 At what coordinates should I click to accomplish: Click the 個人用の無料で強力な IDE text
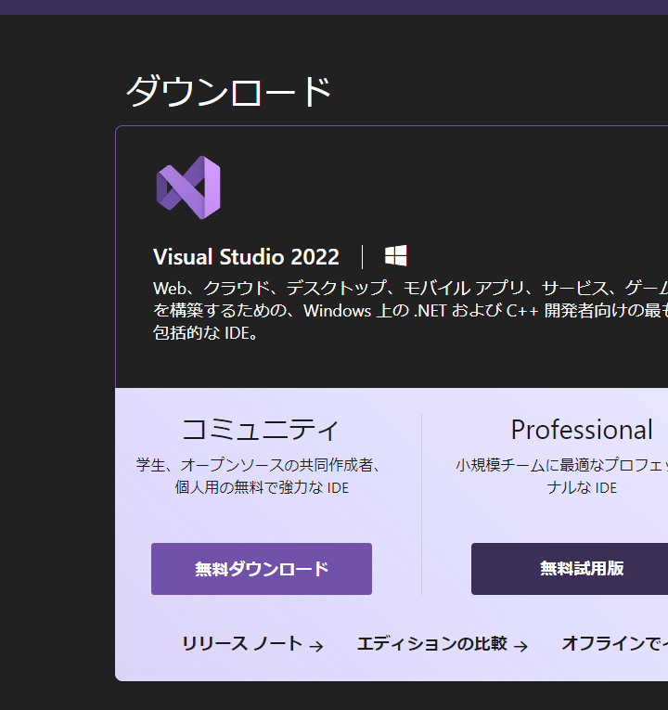(262, 487)
